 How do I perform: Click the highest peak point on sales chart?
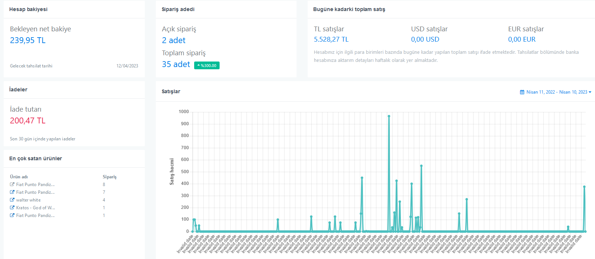(x=389, y=116)
